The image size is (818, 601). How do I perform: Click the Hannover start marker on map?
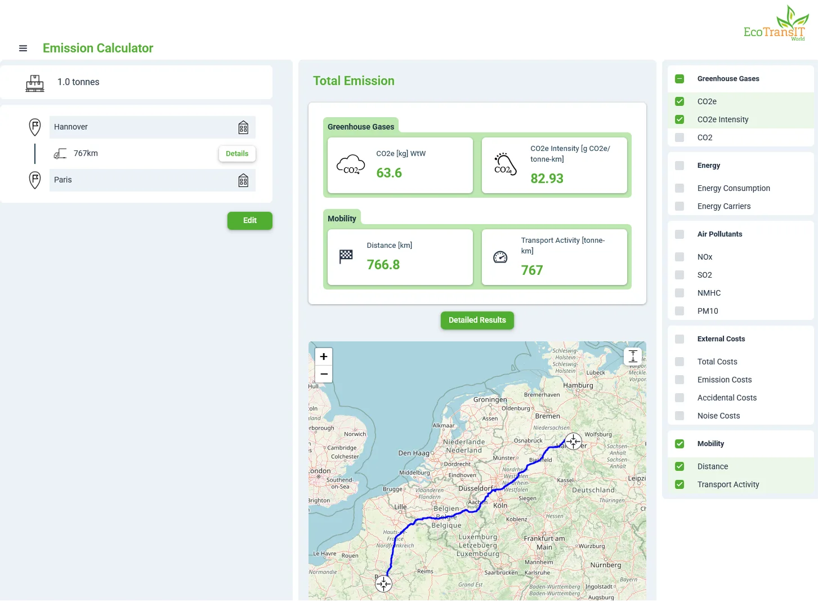[x=573, y=441]
